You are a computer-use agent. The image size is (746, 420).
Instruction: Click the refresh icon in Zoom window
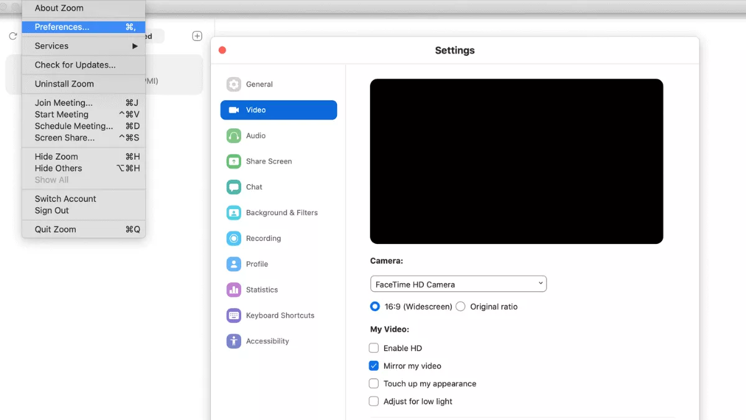(12, 36)
